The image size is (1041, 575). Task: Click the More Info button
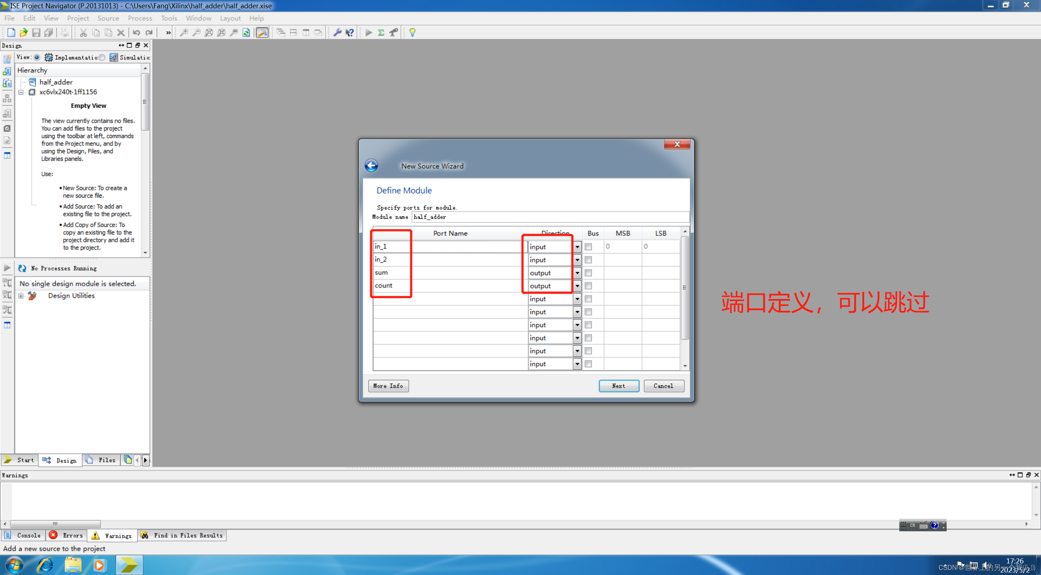pyautogui.click(x=388, y=386)
